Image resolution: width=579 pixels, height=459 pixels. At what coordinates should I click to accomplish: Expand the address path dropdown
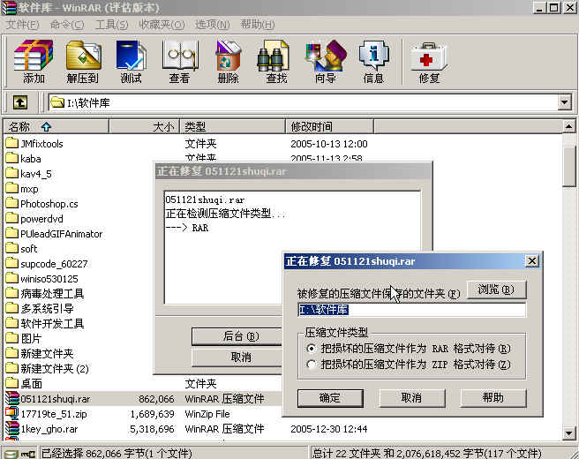[564, 102]
